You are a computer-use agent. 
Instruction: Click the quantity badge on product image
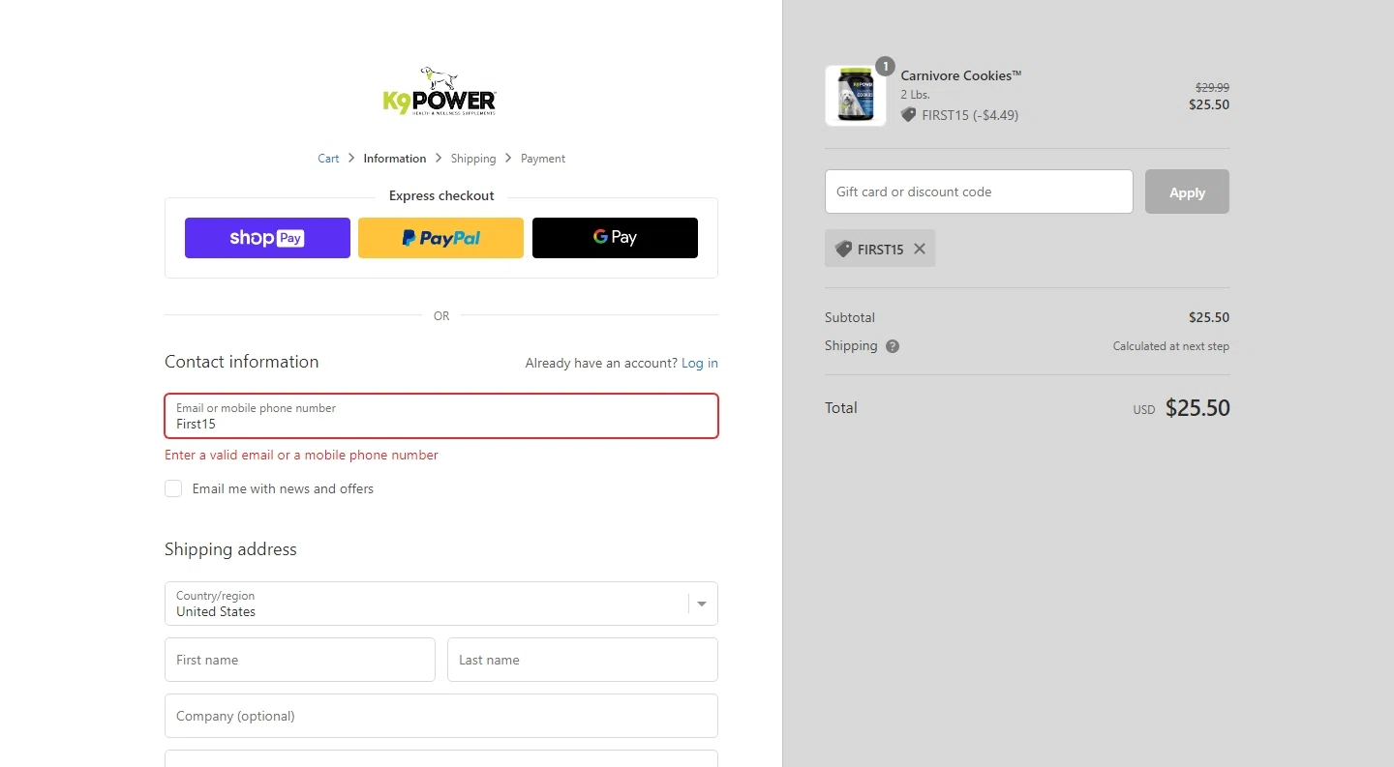885,66
